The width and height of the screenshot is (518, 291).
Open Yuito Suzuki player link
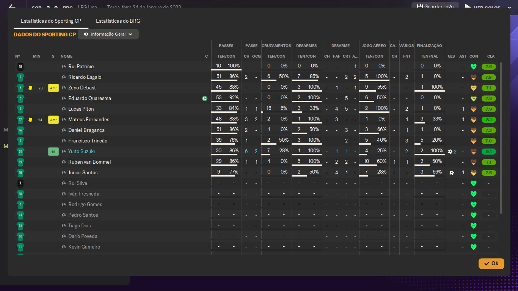[x=82, y=151]
